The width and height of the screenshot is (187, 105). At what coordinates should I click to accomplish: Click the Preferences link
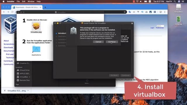160,28
